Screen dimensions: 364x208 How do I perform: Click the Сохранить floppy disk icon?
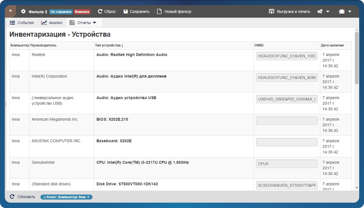click(126, 12)
